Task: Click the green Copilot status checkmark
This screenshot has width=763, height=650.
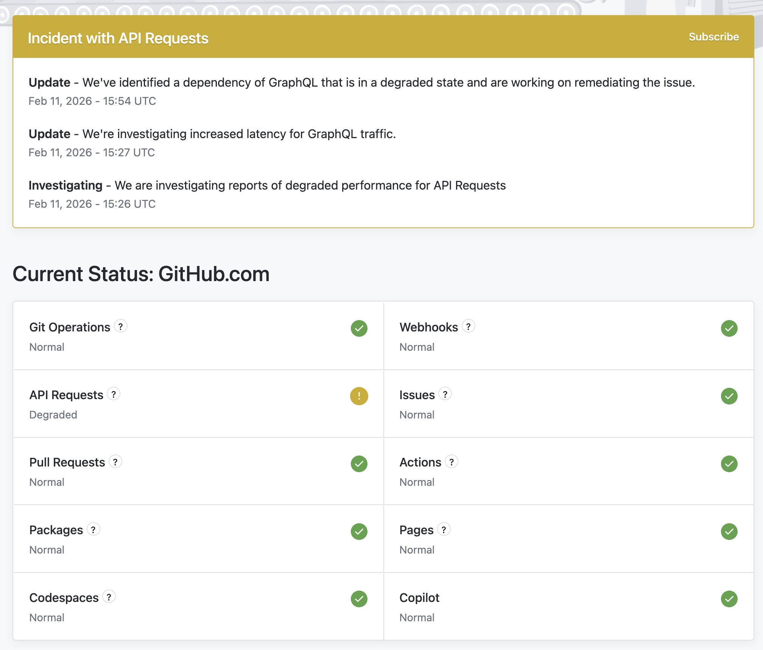Action: pos(729,599)
